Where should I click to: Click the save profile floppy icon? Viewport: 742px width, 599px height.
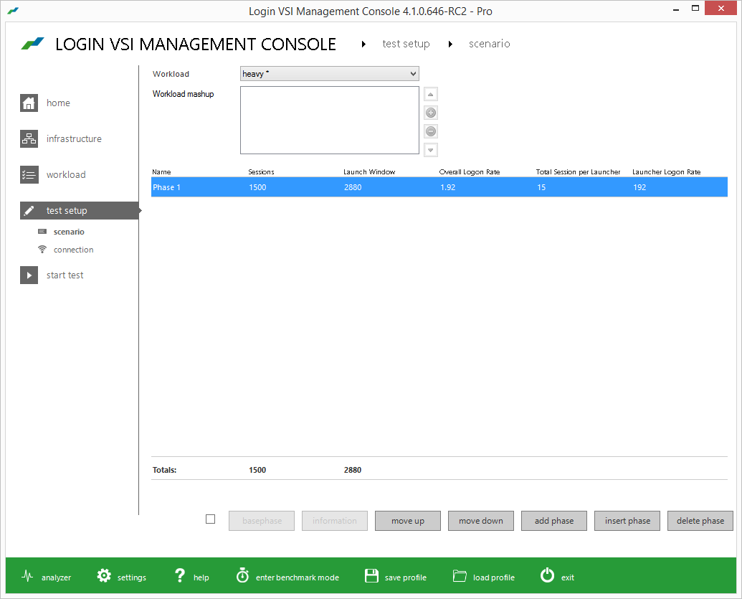pyautogui.click(x=371, y=576)
